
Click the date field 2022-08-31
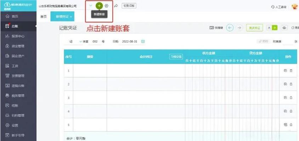130,41
